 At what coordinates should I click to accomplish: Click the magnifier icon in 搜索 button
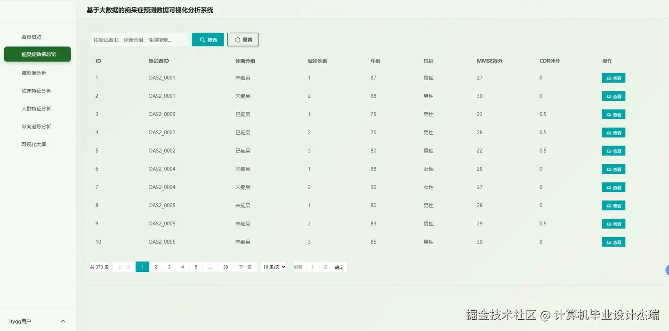[x=202, y=40]
